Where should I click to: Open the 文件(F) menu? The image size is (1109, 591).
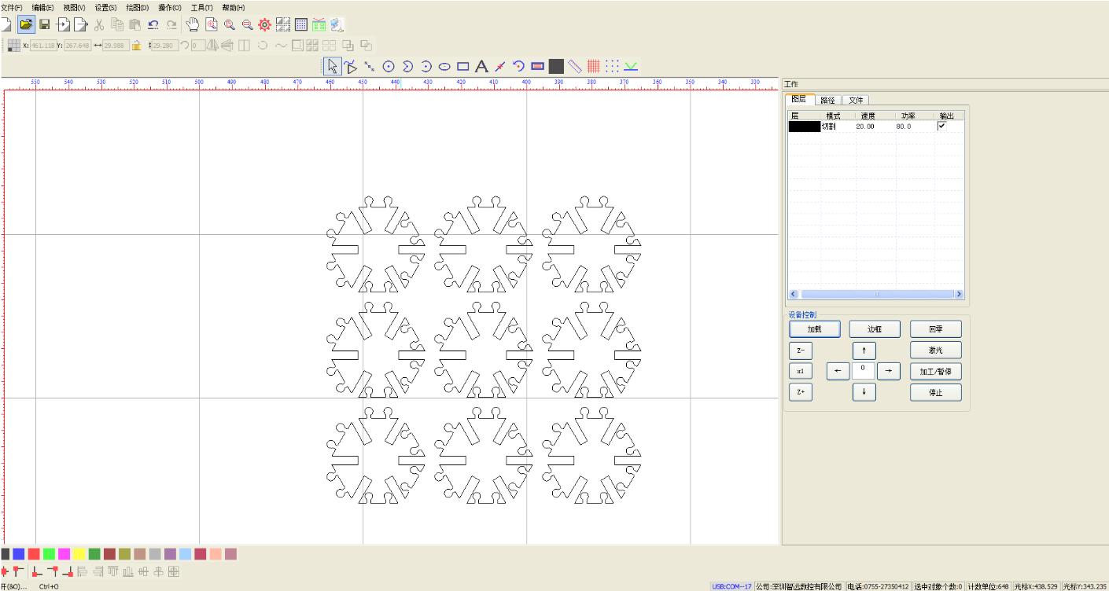coord(12,7)
